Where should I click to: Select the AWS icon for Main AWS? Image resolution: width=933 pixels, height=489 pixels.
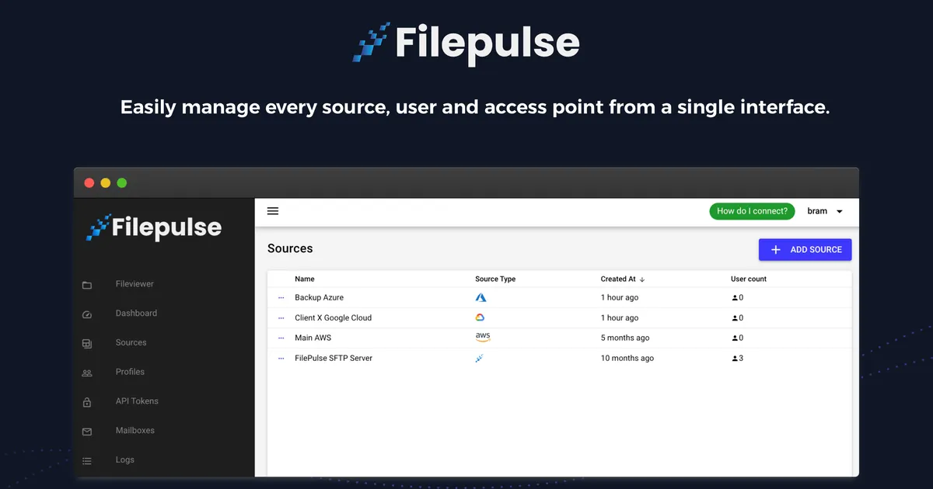(x=482, y=337)
